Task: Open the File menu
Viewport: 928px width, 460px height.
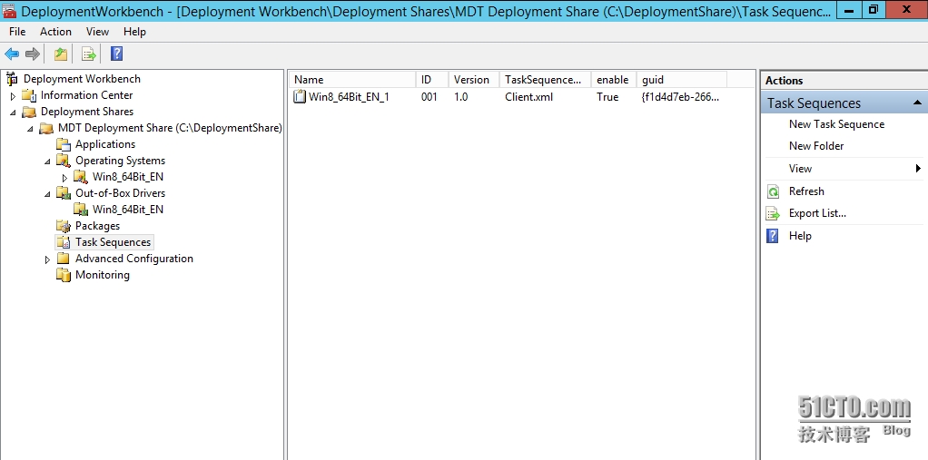Action: click(x=17, y=32)
